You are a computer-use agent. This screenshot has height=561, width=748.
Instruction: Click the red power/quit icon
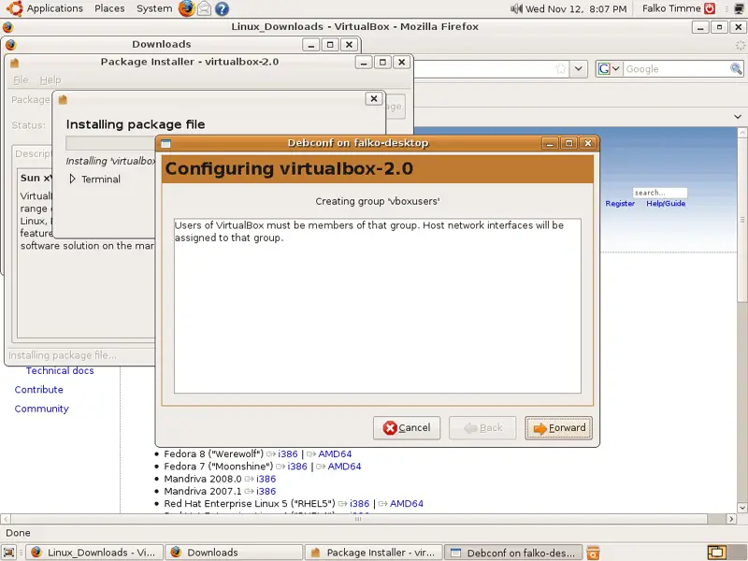[711, 8]
